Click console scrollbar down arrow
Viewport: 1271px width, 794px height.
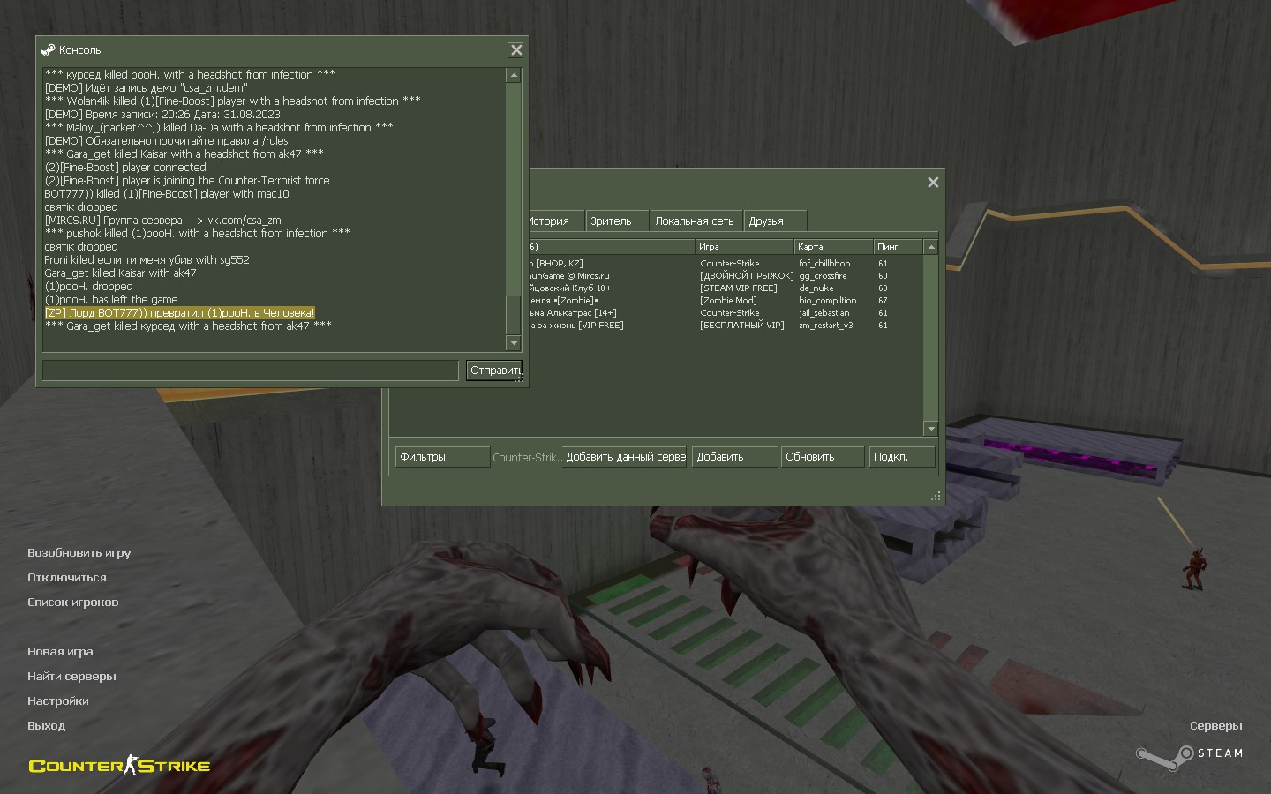514,343
